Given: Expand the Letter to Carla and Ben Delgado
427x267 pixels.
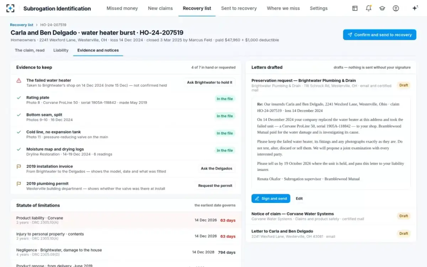Looking at the screenshot, I should point(331,234).
